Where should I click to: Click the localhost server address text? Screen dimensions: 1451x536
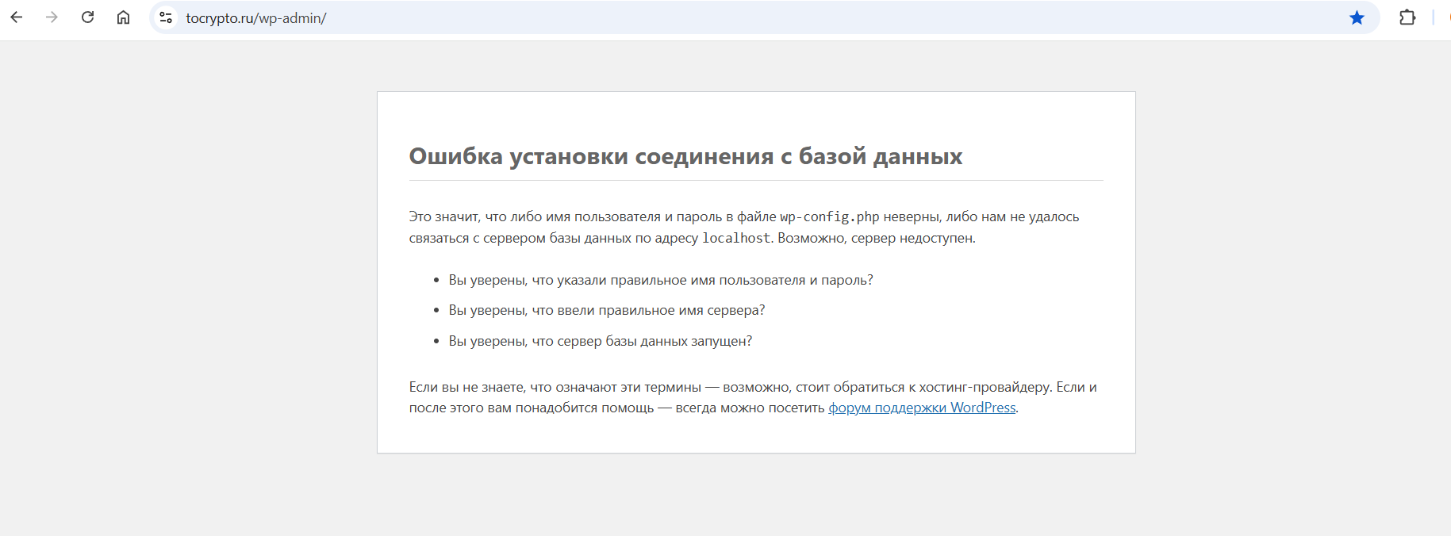(x=735, y=238)
